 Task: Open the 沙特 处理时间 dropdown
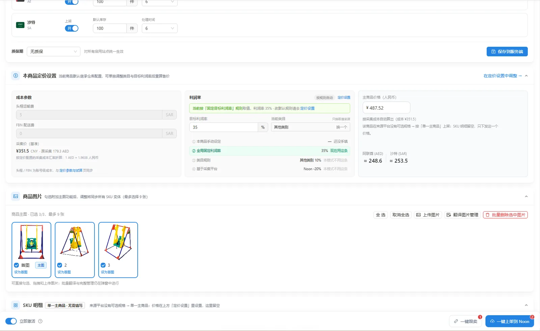(x=159, y=28)
